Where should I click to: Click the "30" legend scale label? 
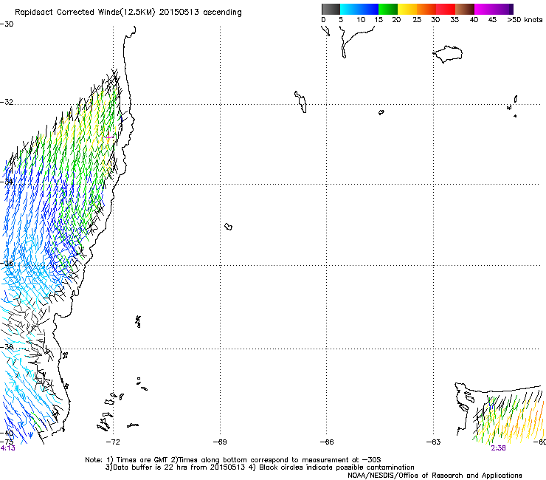435,20
